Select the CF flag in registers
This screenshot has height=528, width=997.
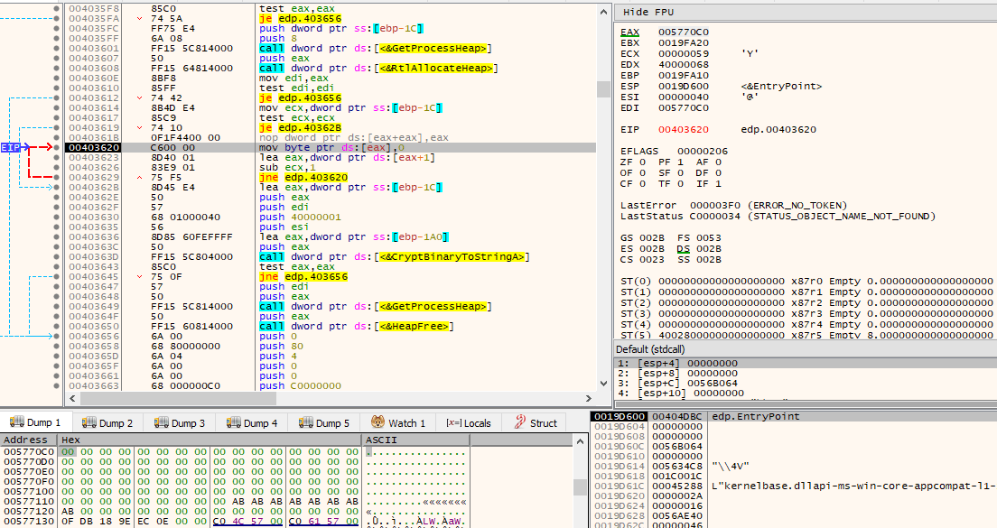633,183
